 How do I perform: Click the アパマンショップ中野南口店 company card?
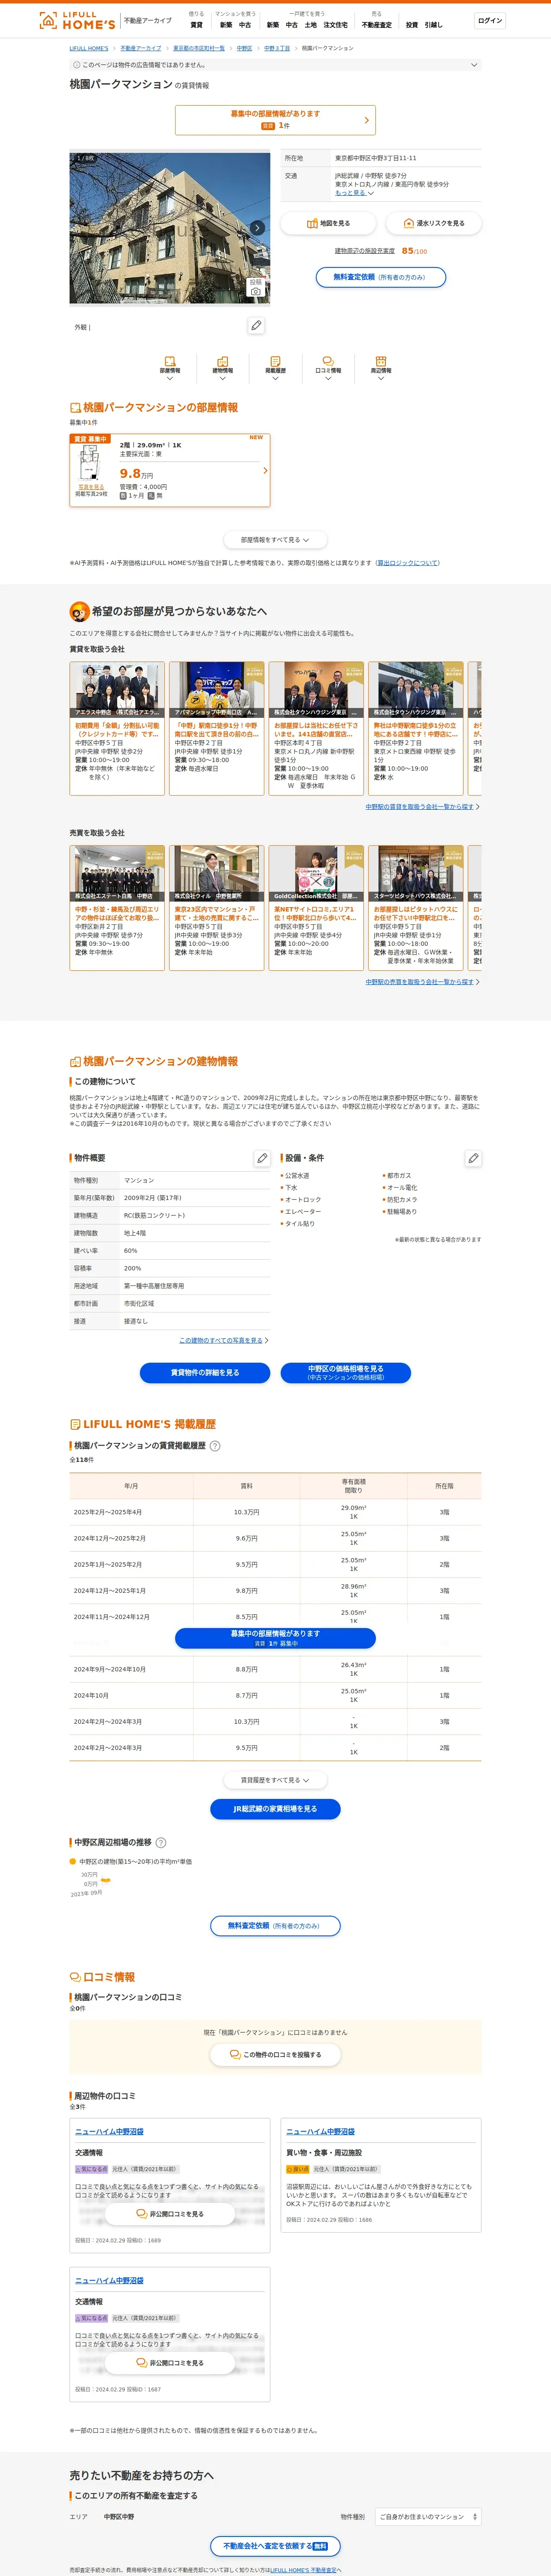[x=217, y=728]
